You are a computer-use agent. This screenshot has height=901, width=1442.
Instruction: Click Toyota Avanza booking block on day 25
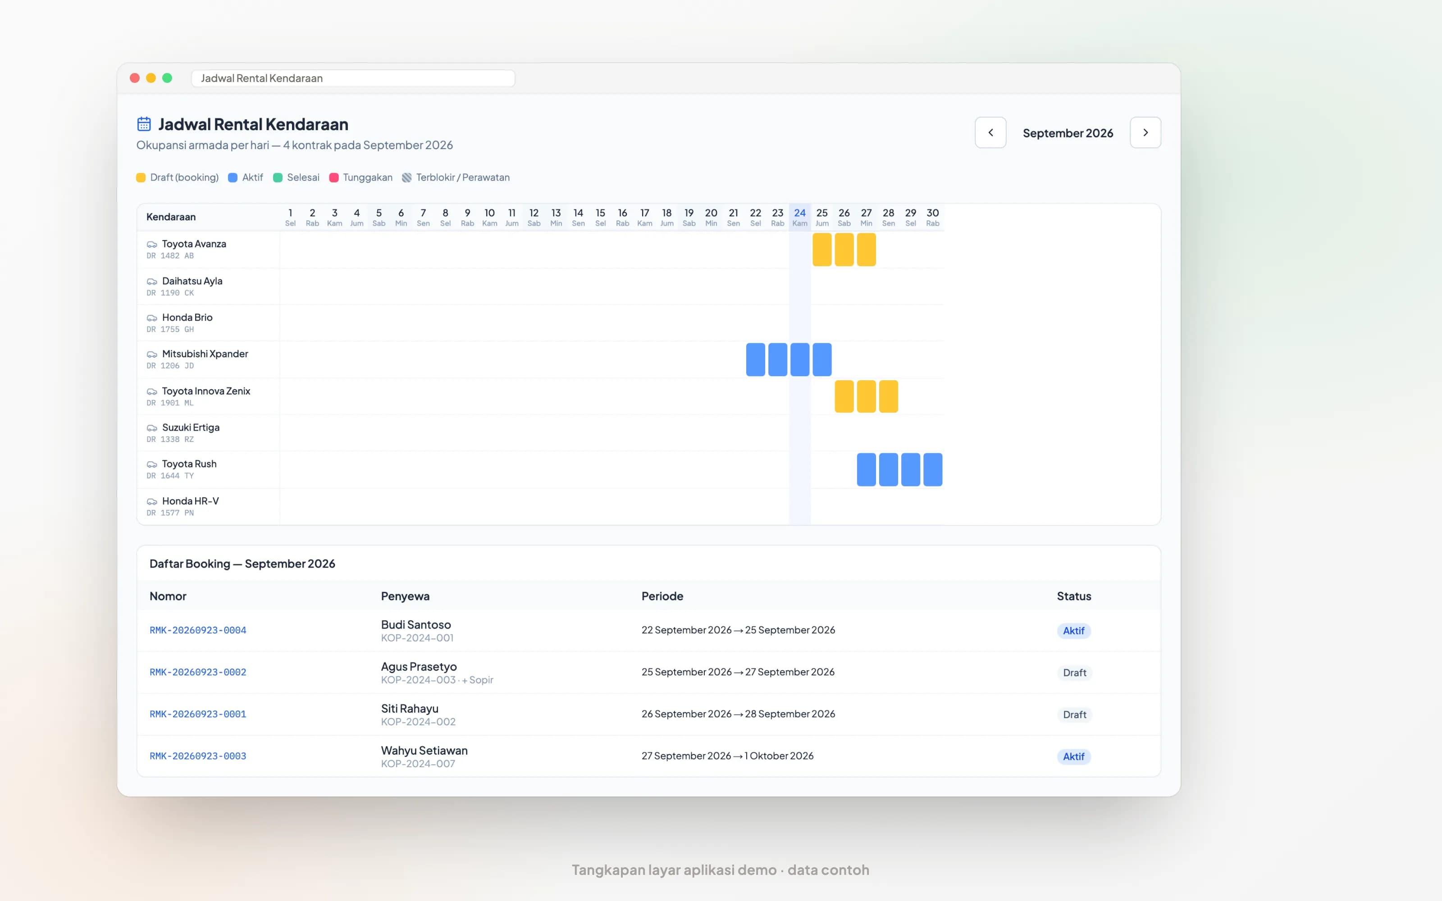pos(821,249)
